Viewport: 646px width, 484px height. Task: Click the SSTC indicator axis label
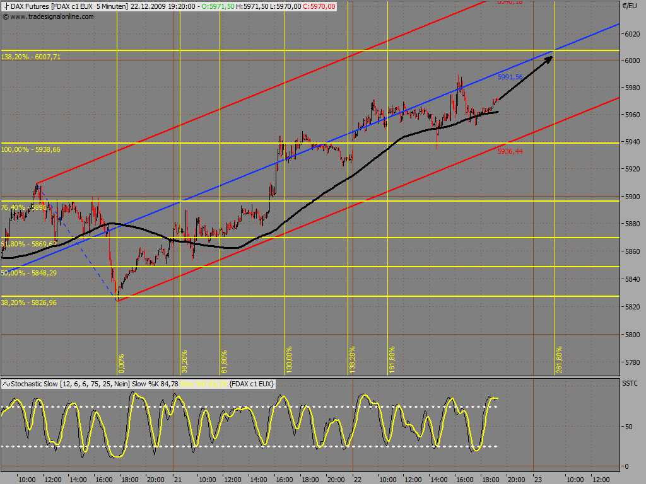(x=630, y=384)
